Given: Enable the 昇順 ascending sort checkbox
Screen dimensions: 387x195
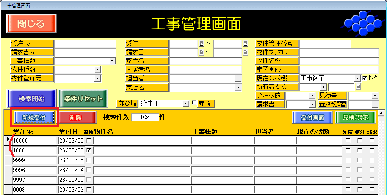Looking at the screenshot, I should pos(194,103).
